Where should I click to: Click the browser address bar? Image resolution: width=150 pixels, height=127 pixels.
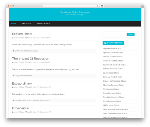(x=71, y=6)
